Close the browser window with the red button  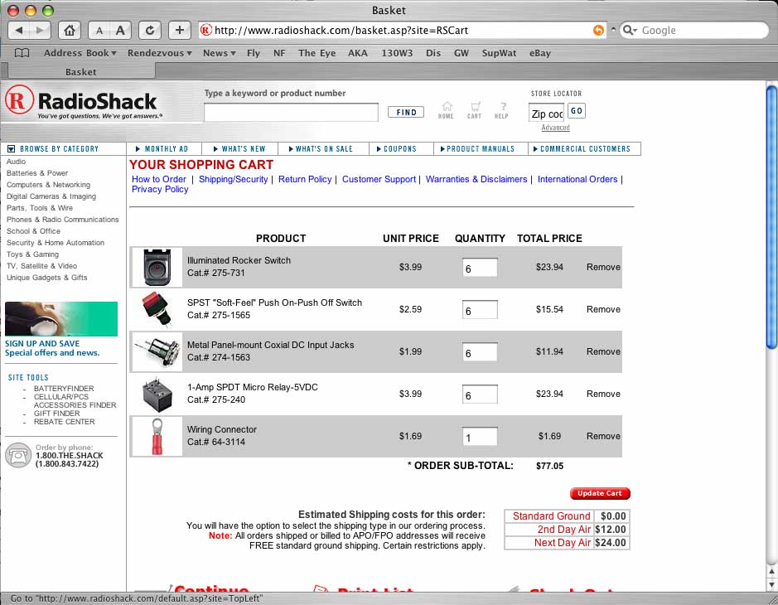(13, 11)
